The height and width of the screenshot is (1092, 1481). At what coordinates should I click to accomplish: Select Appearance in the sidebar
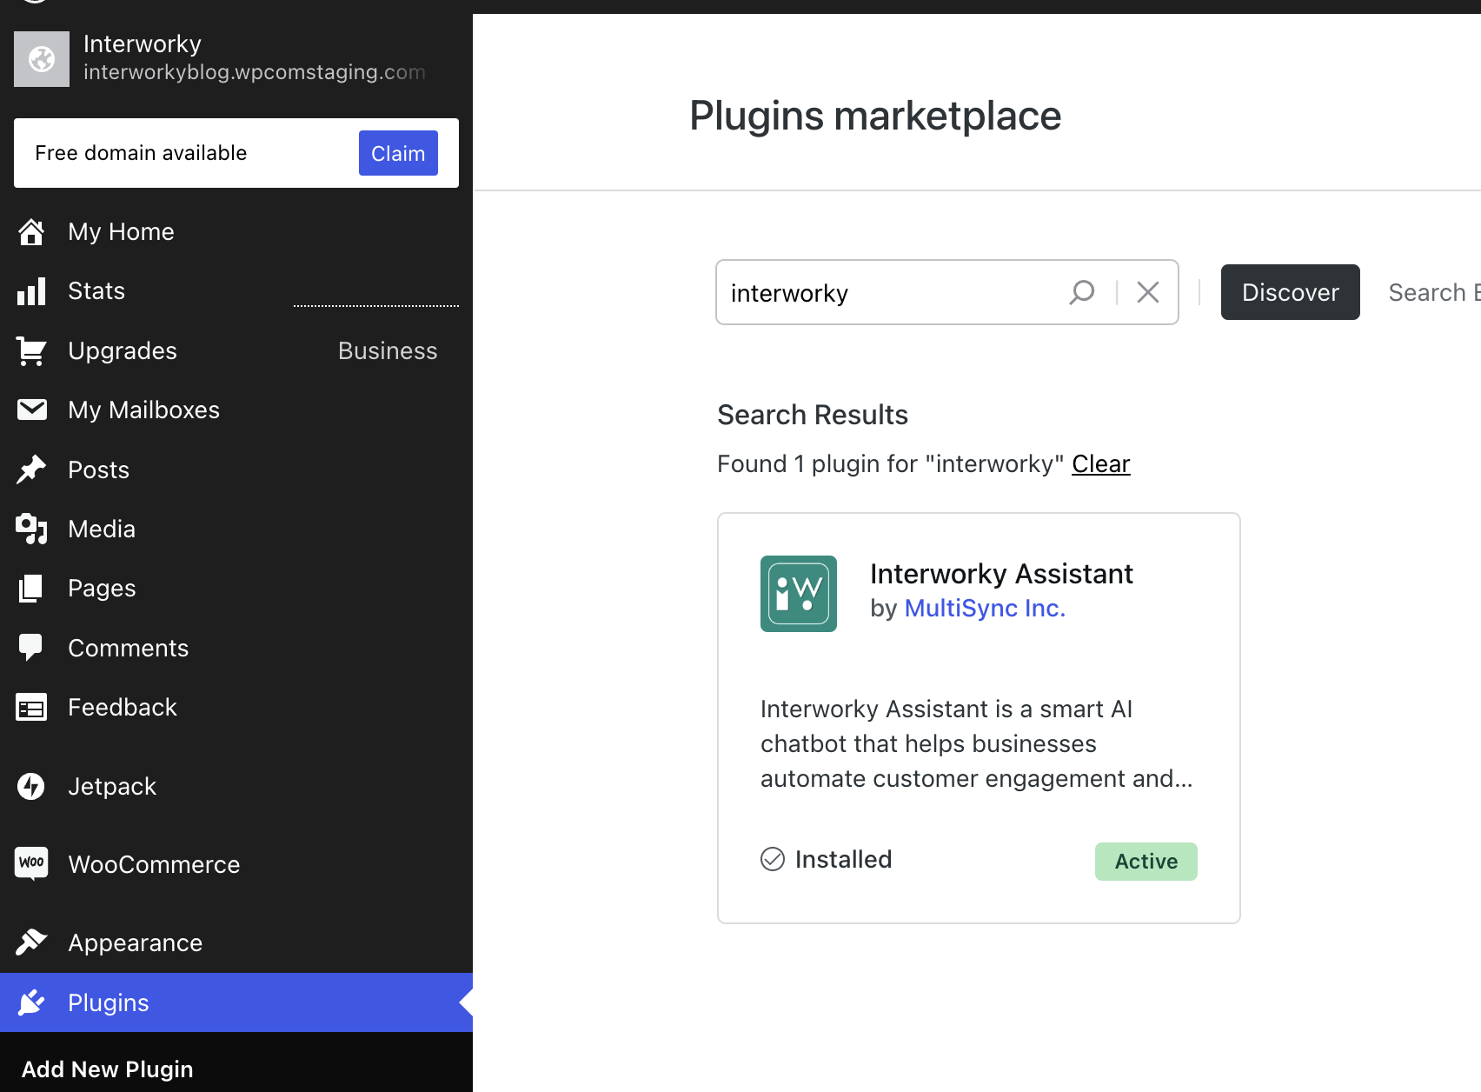pos(135,943)
